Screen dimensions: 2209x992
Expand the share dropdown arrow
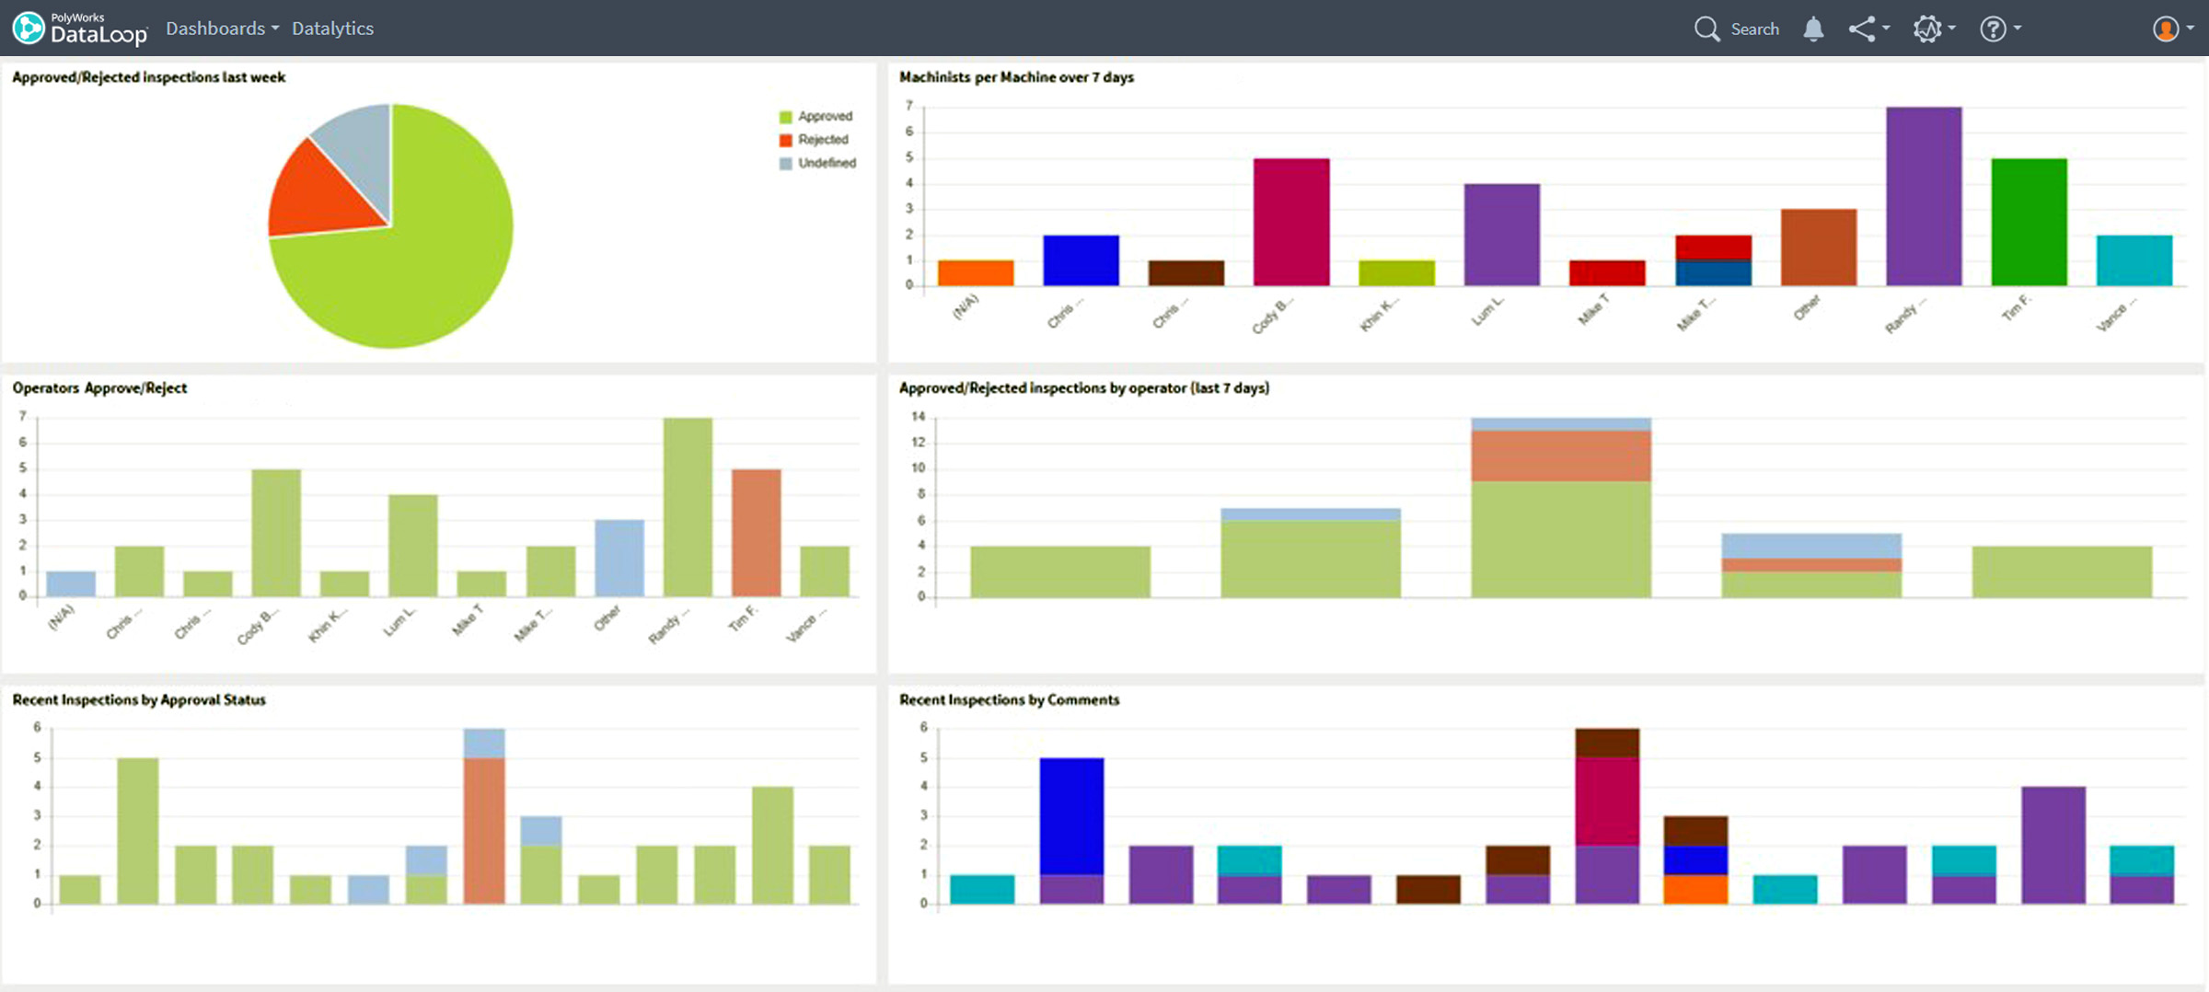tap(1886, 29)
